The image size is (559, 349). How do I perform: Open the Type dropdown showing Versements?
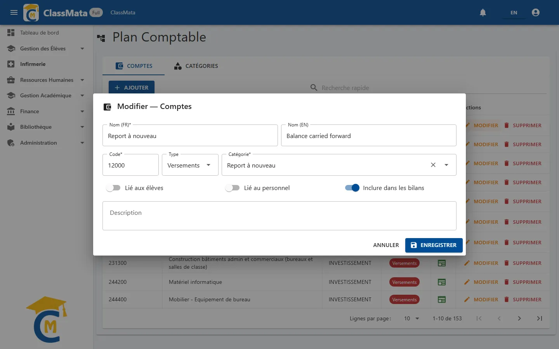coord(190,165)
